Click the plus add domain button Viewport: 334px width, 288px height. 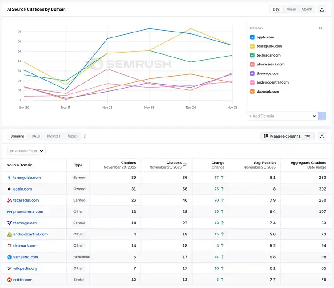pos(322,116)
